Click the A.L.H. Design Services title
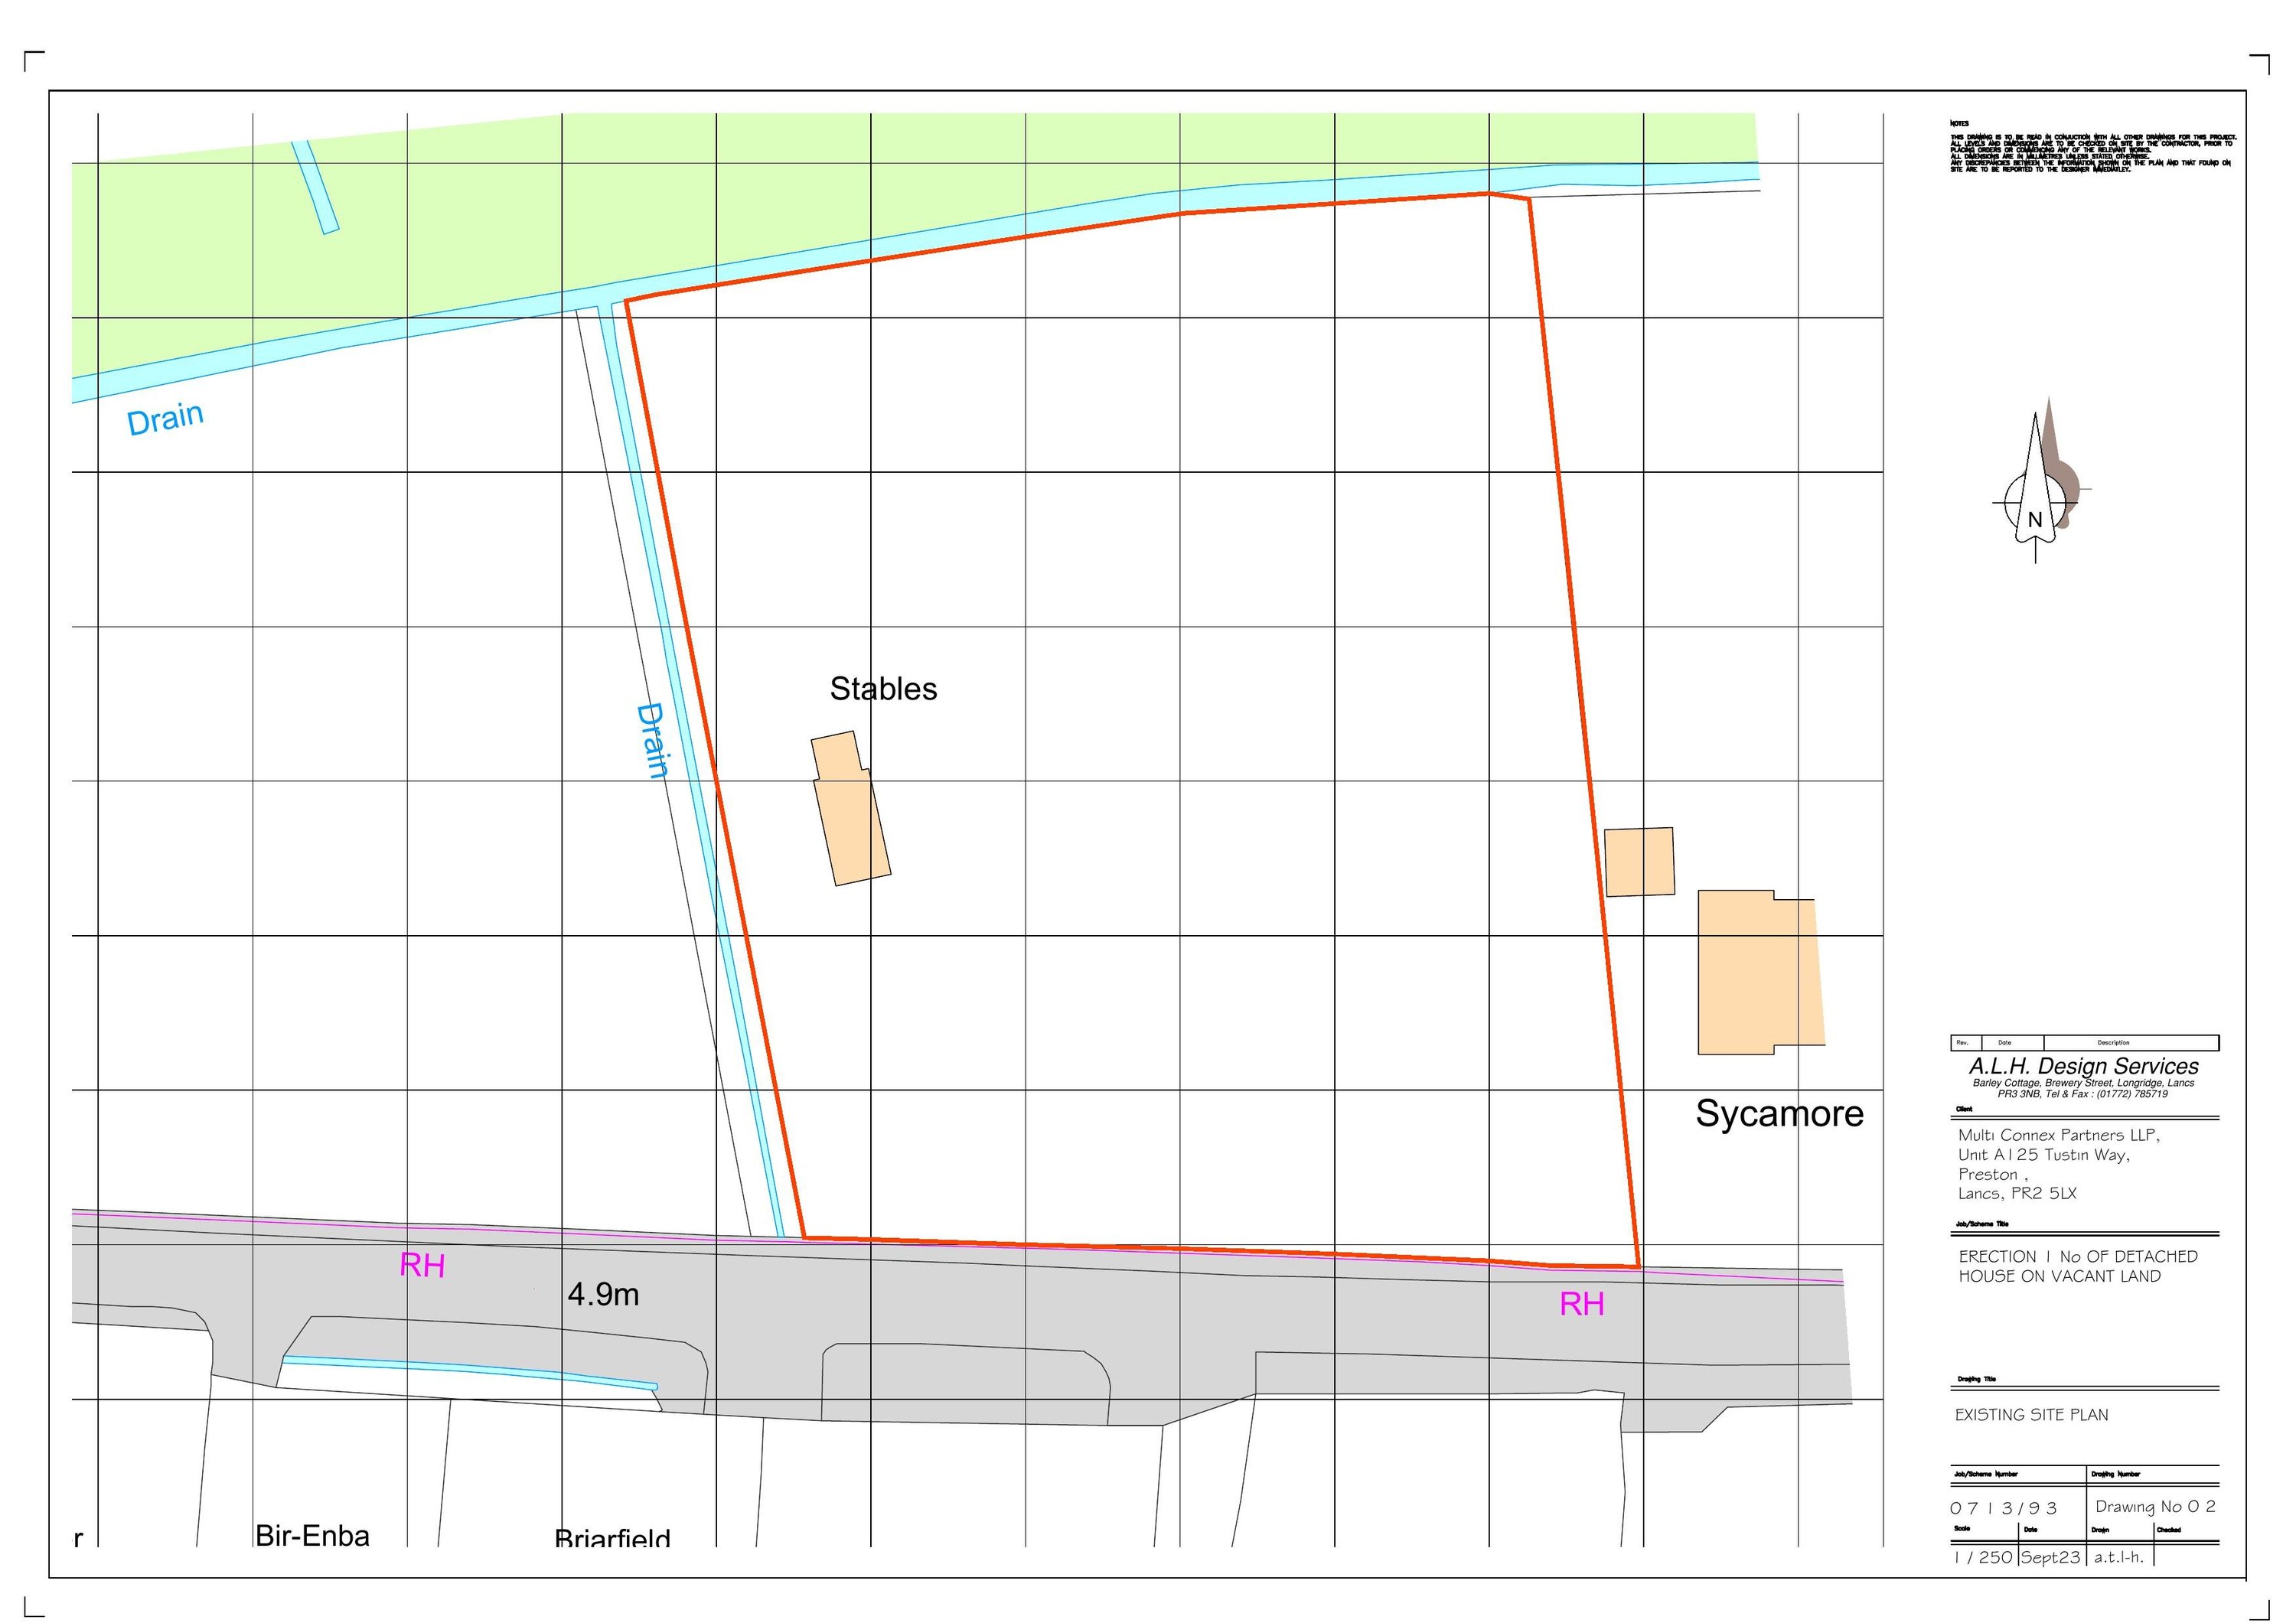Viewport: 2296px width, 1623px height. pos(2083,1066)
